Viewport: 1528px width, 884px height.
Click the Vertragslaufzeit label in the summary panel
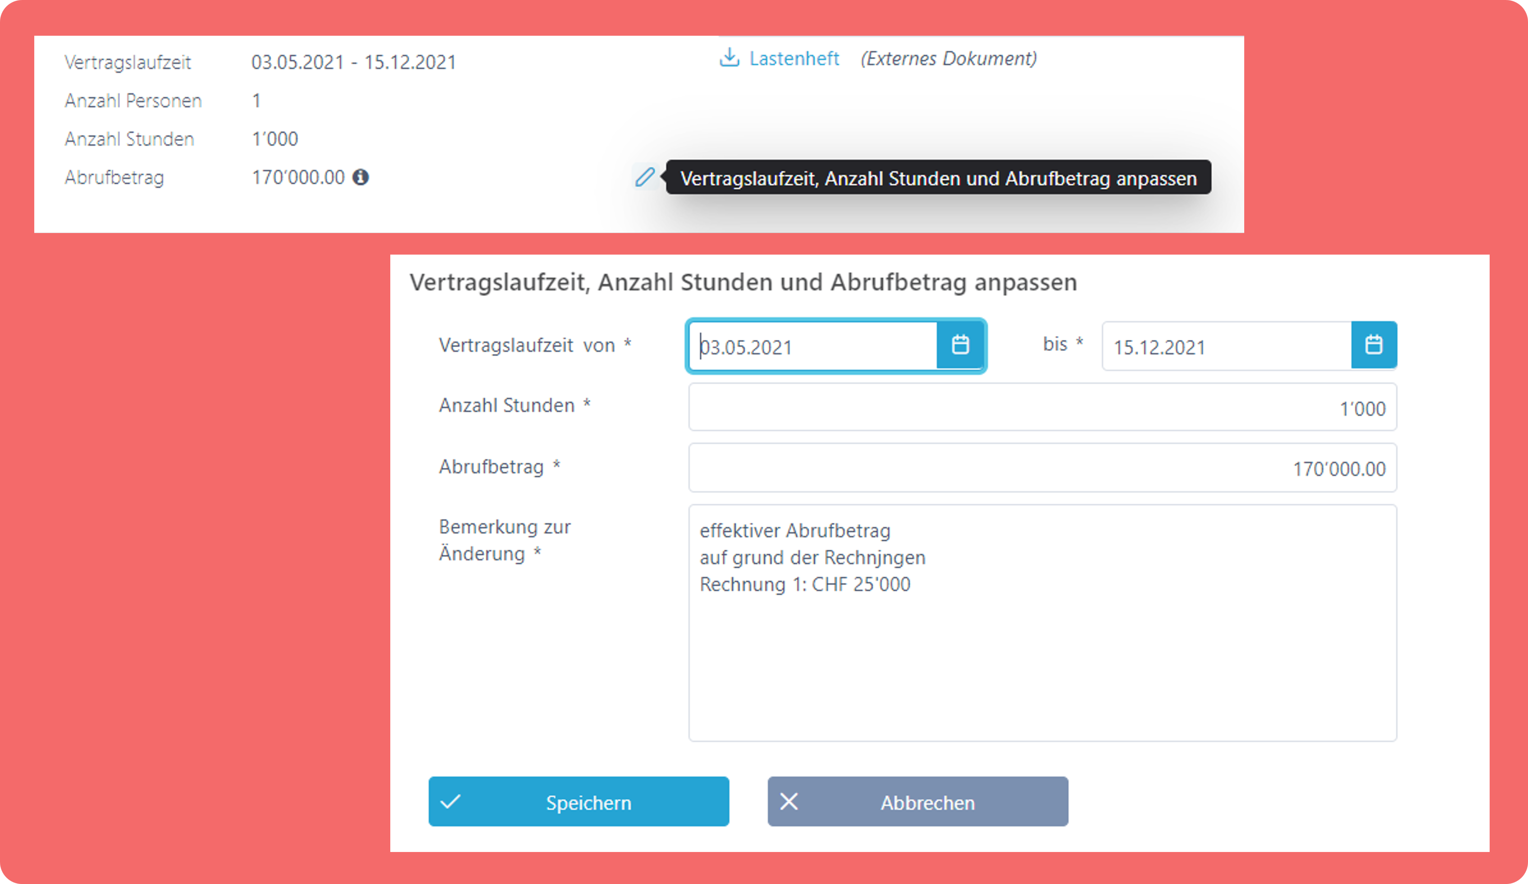pos(127,62)
